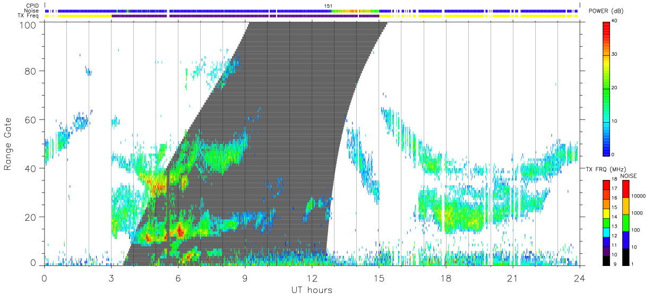The image size is (652, 301).
Task: Click the CPID value 151
Action: (x=329, y=5)
